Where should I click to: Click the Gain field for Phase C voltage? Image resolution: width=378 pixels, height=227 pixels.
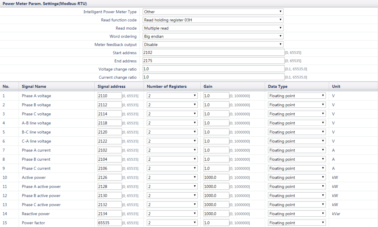point(216,114)
